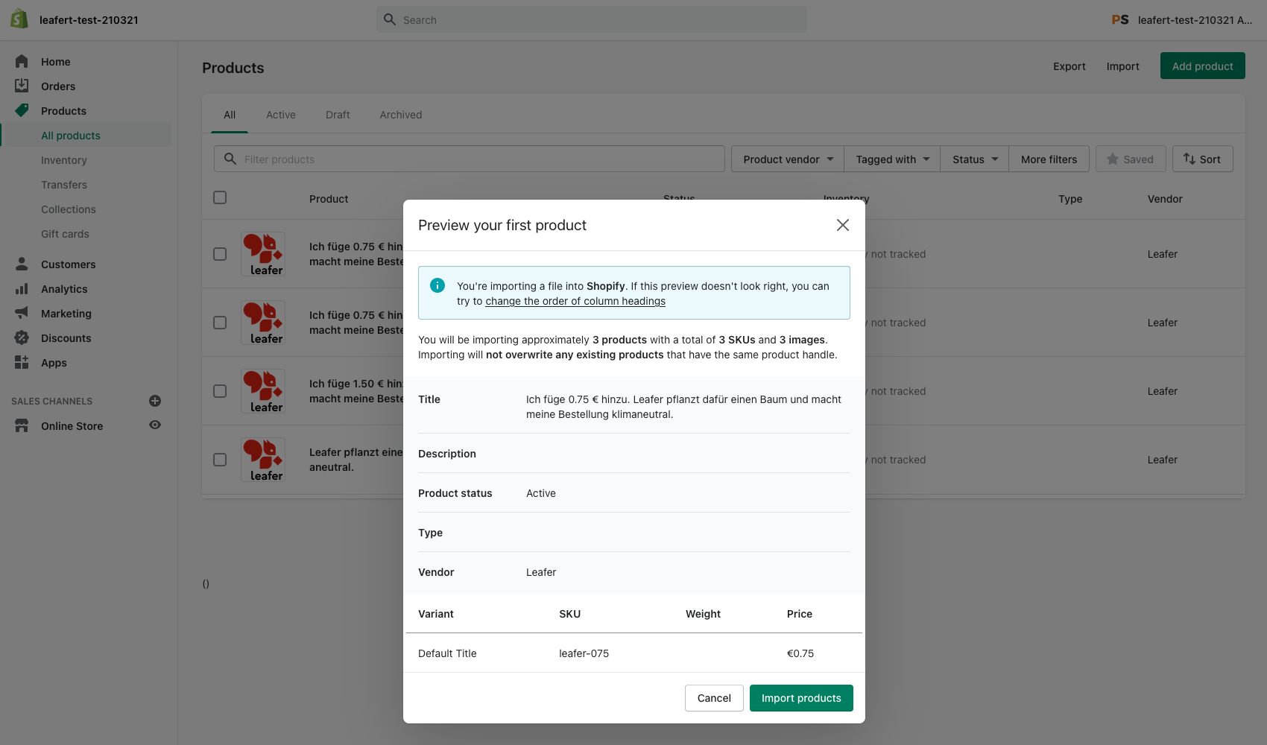Image resolution: width=1267 pixels, height=745 pixels.
Task: Open the Product vendor filter dropdown
Action: pyautogui.click(x=786, y=159)
